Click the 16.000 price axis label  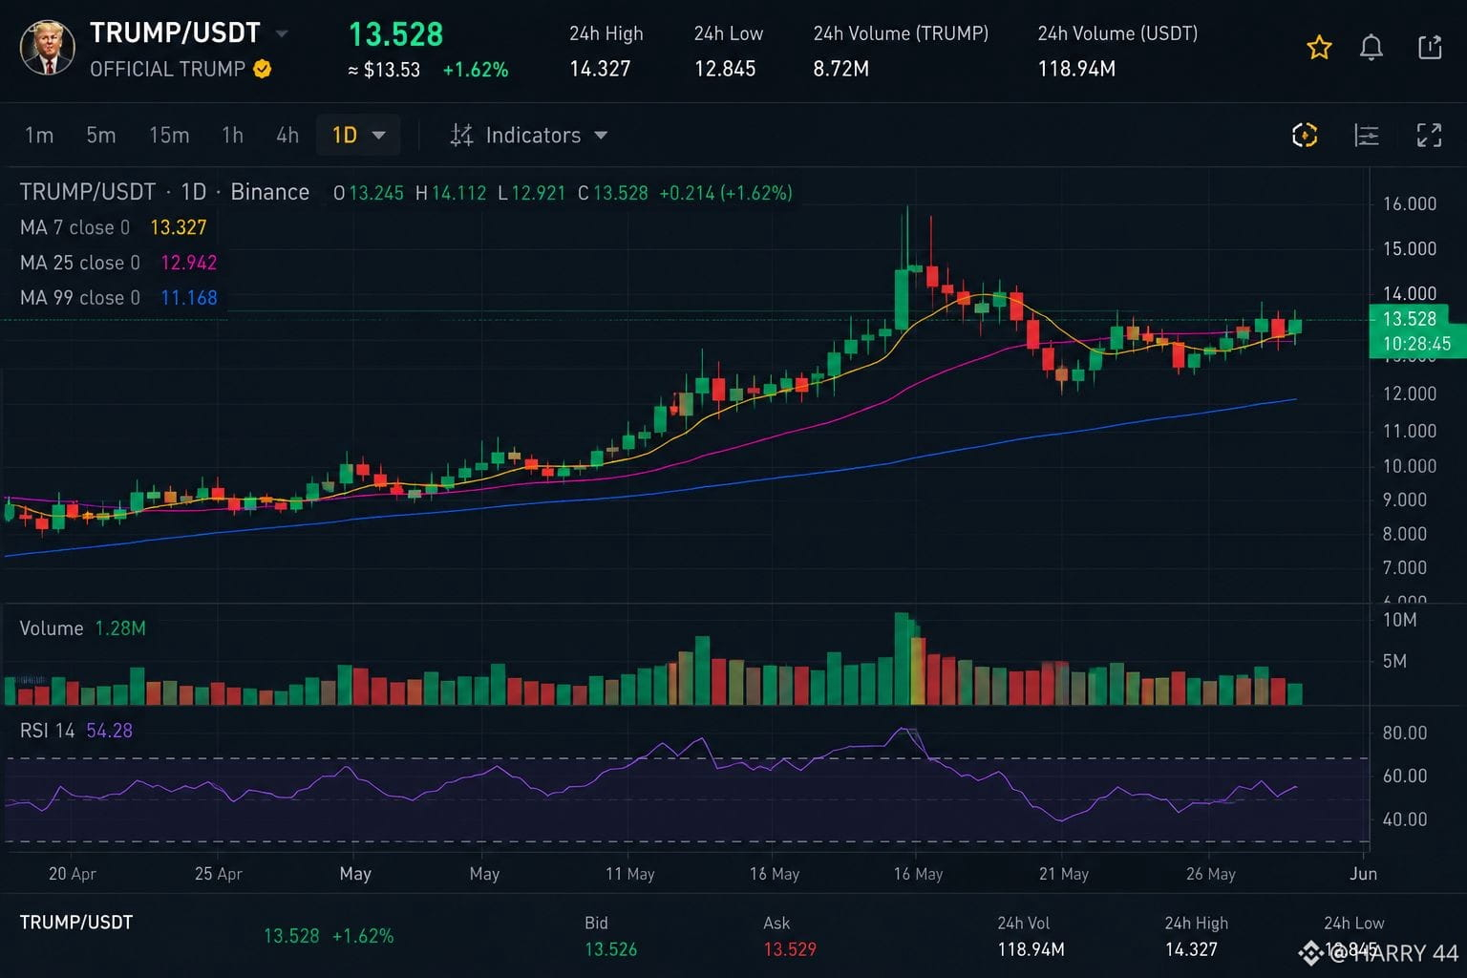pyautogui.click(x=1410, y=203)
